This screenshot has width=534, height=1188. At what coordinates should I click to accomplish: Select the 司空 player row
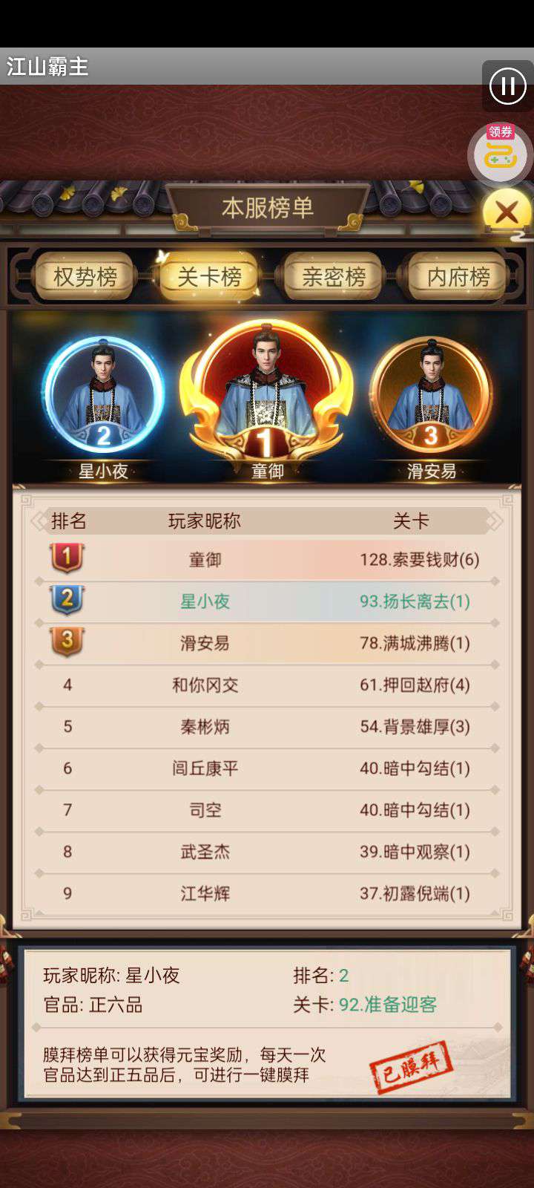click(267, 809)
